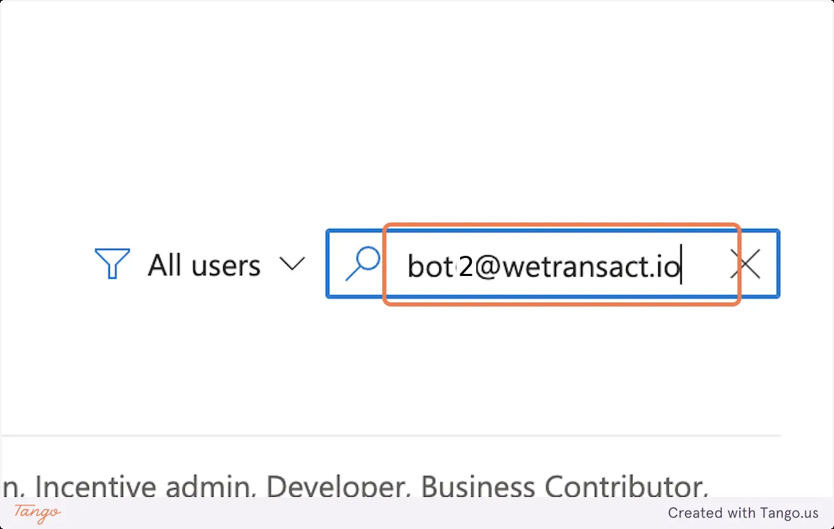Click the Tango logo in footer
This screenshot has width=834, height=529.
click(x=38, y=513)
